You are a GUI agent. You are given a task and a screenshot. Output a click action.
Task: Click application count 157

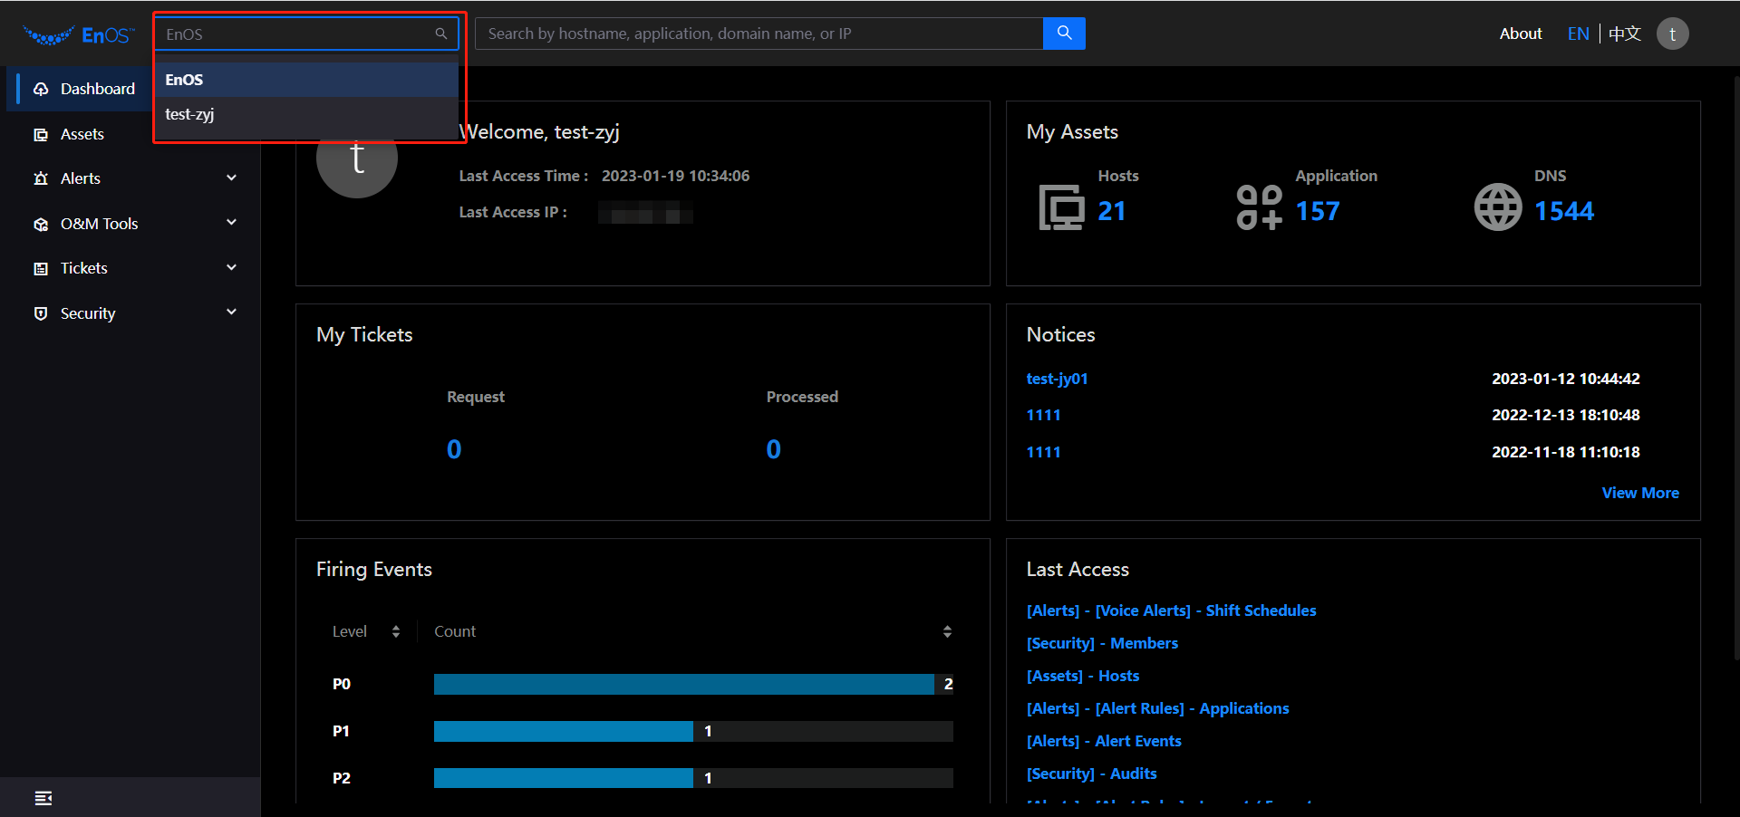(x=1318, y=211)
